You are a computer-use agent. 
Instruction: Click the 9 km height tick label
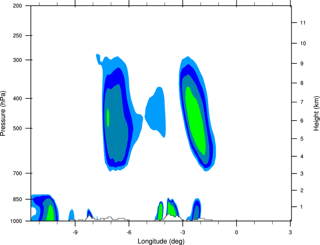[x=302, y=64]
